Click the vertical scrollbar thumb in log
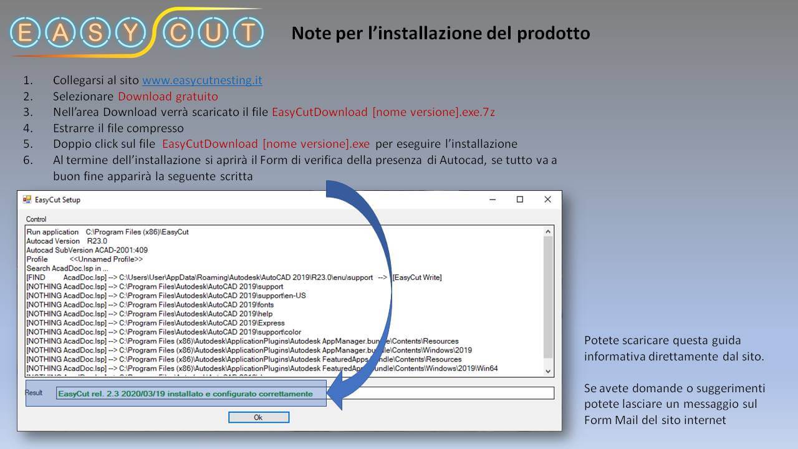This screenshot has width=798, height=449. (x=549, y=297)
